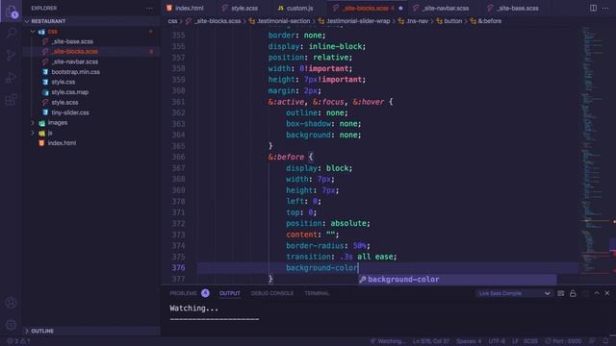Viewport: 616px width, 346px height.
Task: Collapse the css folder
Action: click(91, 32)
